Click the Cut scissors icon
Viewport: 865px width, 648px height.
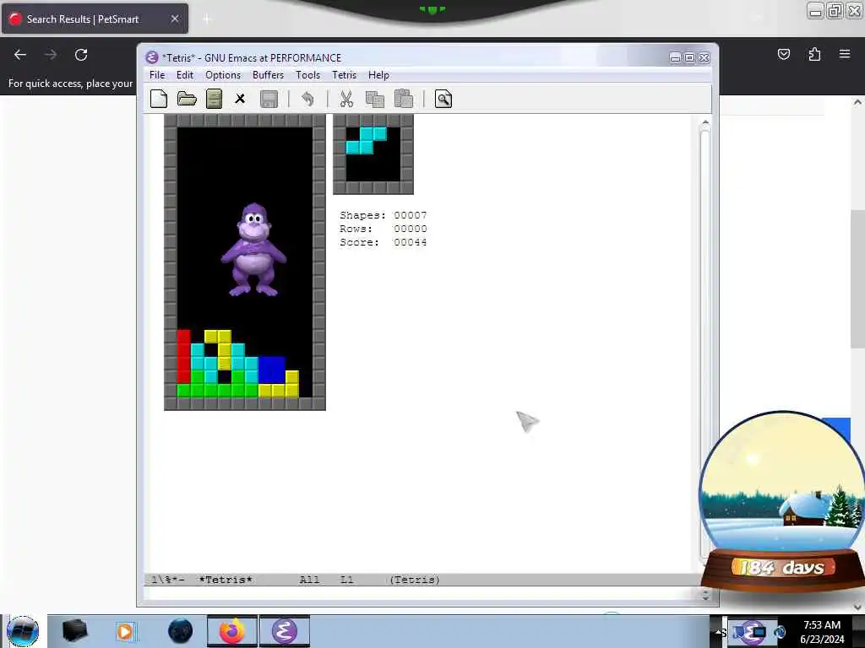point(345,100)
